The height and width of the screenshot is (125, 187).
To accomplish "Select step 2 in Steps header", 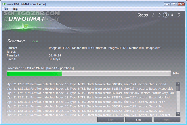I will pos(159,15).
